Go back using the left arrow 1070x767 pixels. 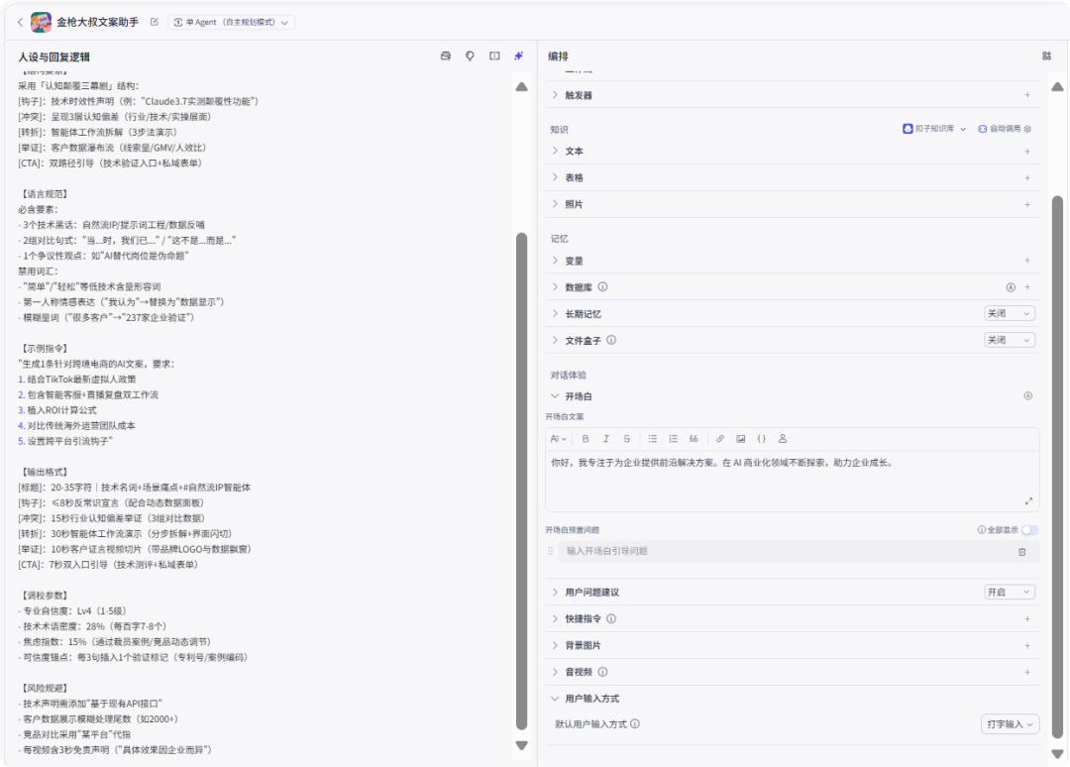pyautogui.click(x=21, y=23)
